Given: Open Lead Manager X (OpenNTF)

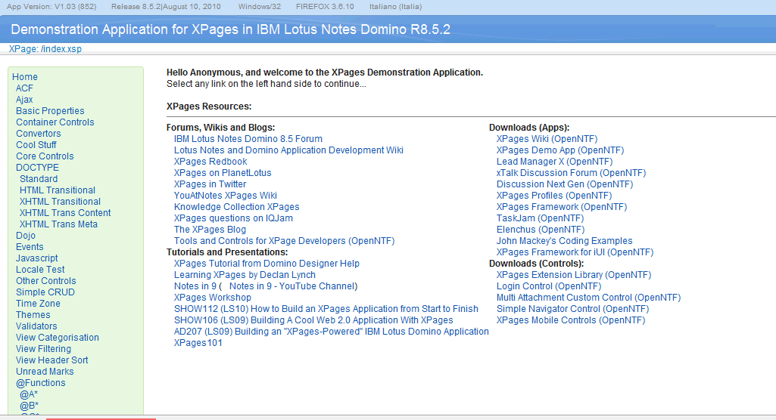Looking at the screenshot, I should click(554, 162).
